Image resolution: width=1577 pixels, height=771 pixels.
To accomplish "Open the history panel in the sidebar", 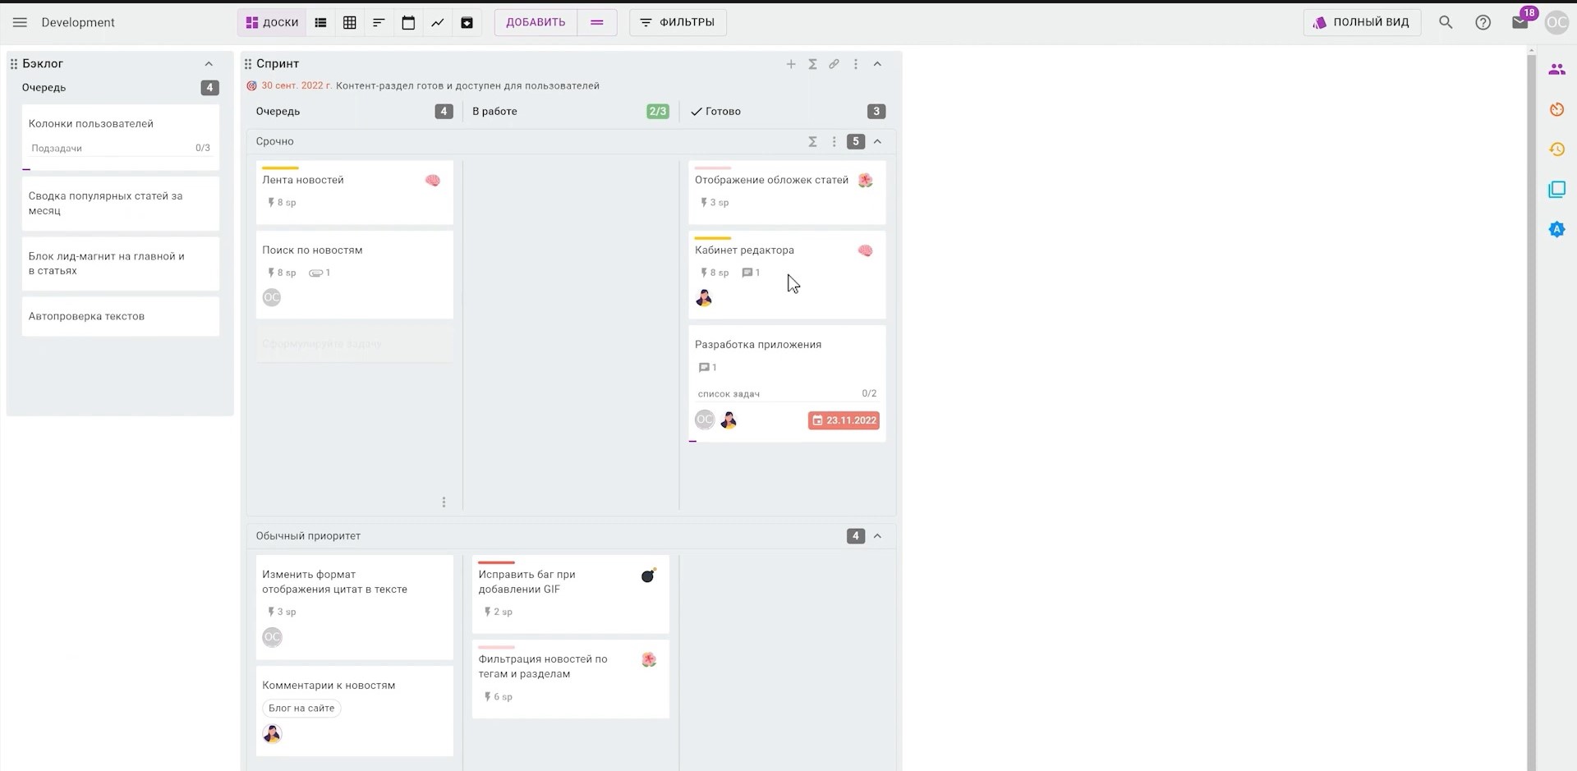I will (1556, 149).
